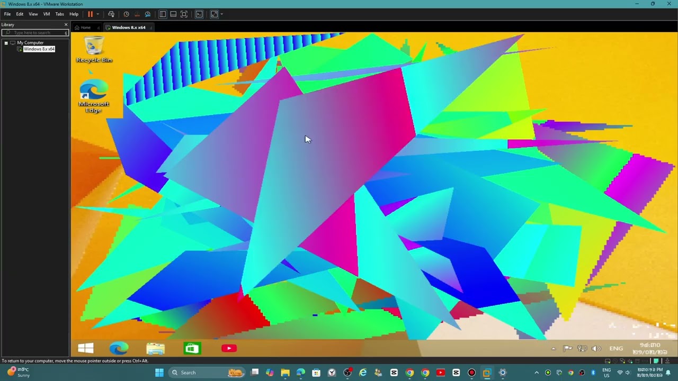Viewport: 678px width, 381px height.
Task: Launch Edge from guest taskbar
Action: 119,348
